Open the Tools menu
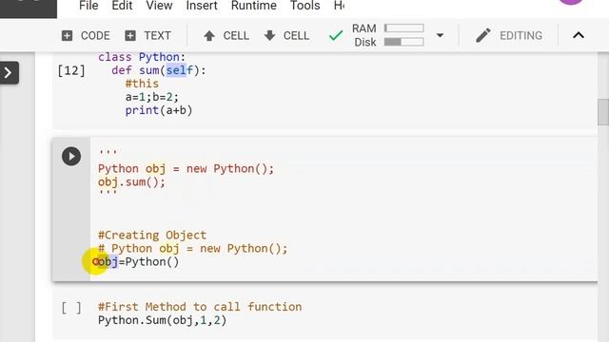 pos(304,6)
